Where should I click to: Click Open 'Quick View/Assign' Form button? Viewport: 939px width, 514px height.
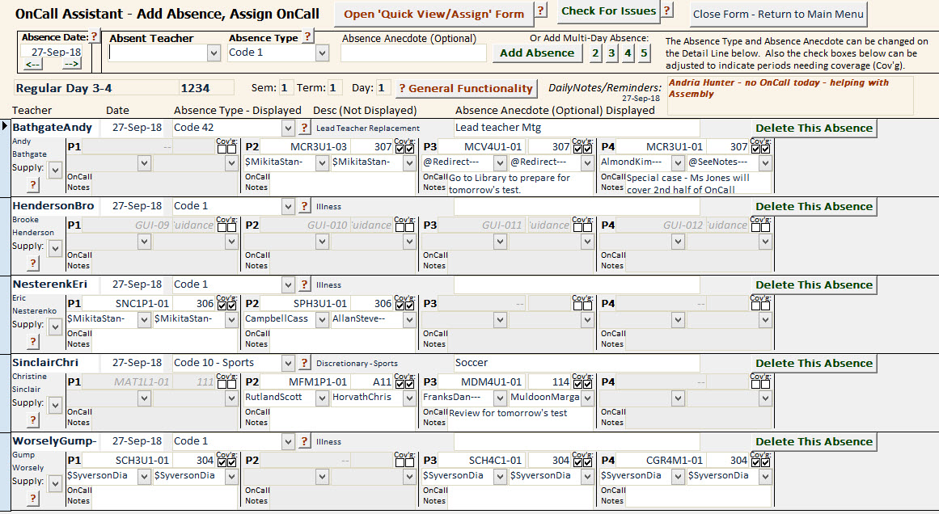[434, 14]
